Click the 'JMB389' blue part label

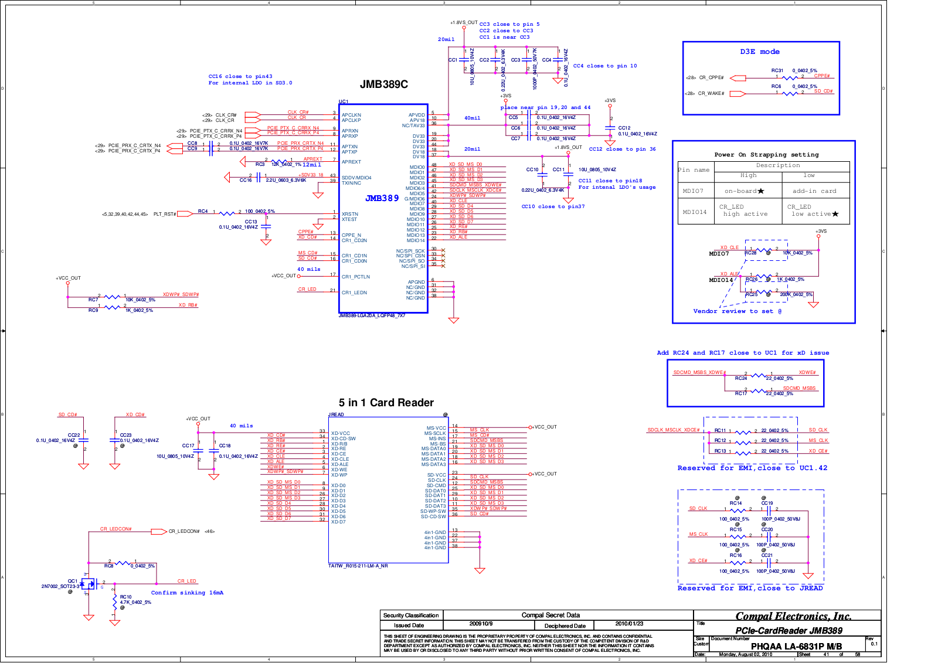[382, 198]
